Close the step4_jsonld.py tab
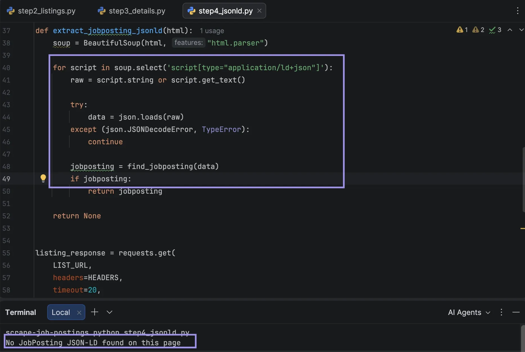The height and width of the screenshot is (352, 525). click(259, 11)
